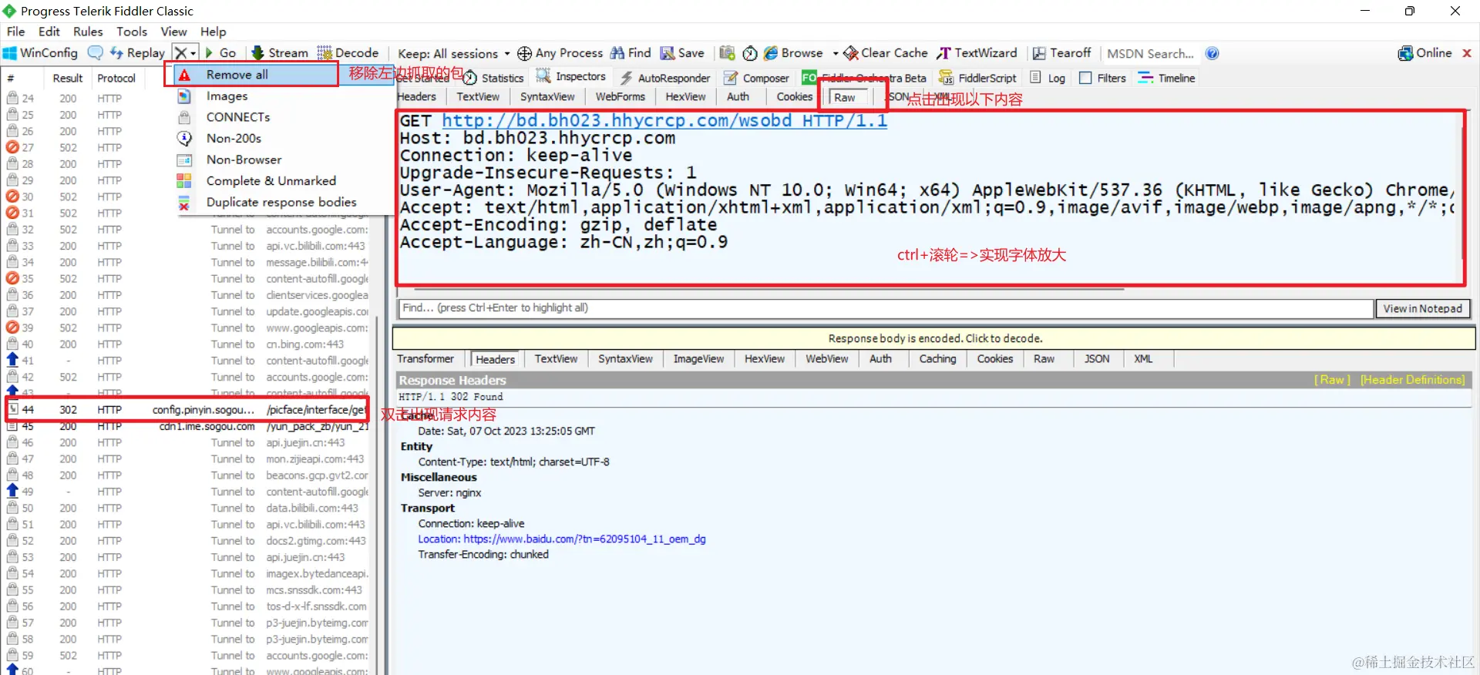Choose Non-200s in remove menu
1480x675 pixels.
(234, 139)
